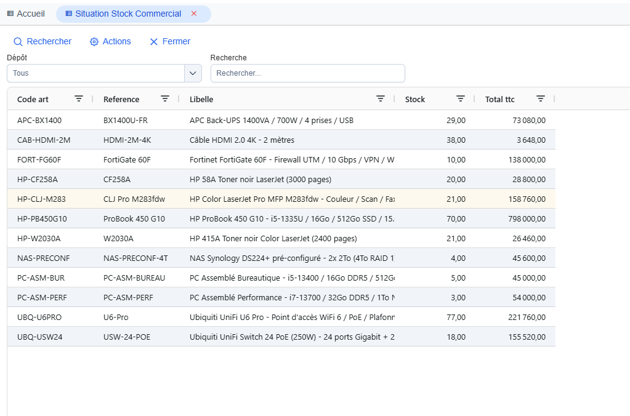The width and height of the screenshot is (630, 416).
Task: Select the HP-PB450G10 row
Action: coord(281,219)
